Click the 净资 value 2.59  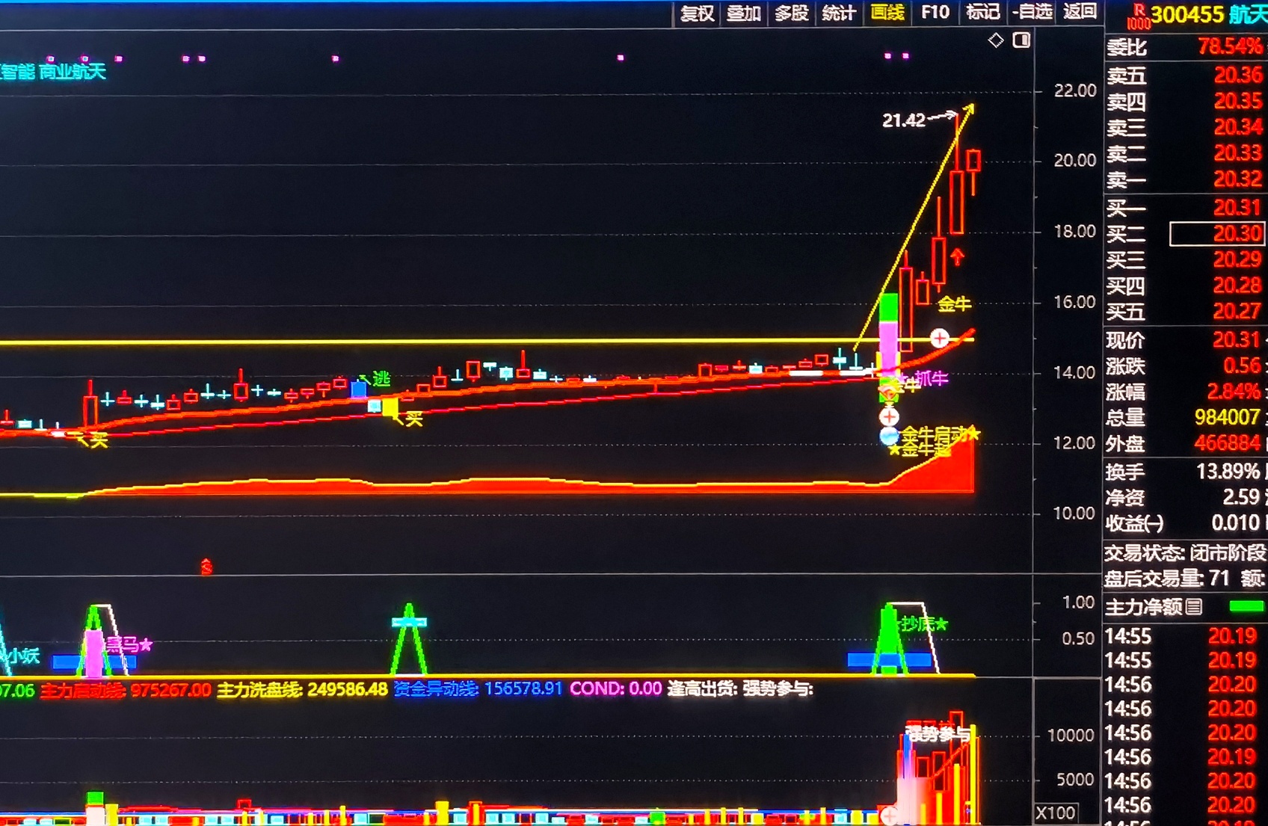[x=1240, y=497]
